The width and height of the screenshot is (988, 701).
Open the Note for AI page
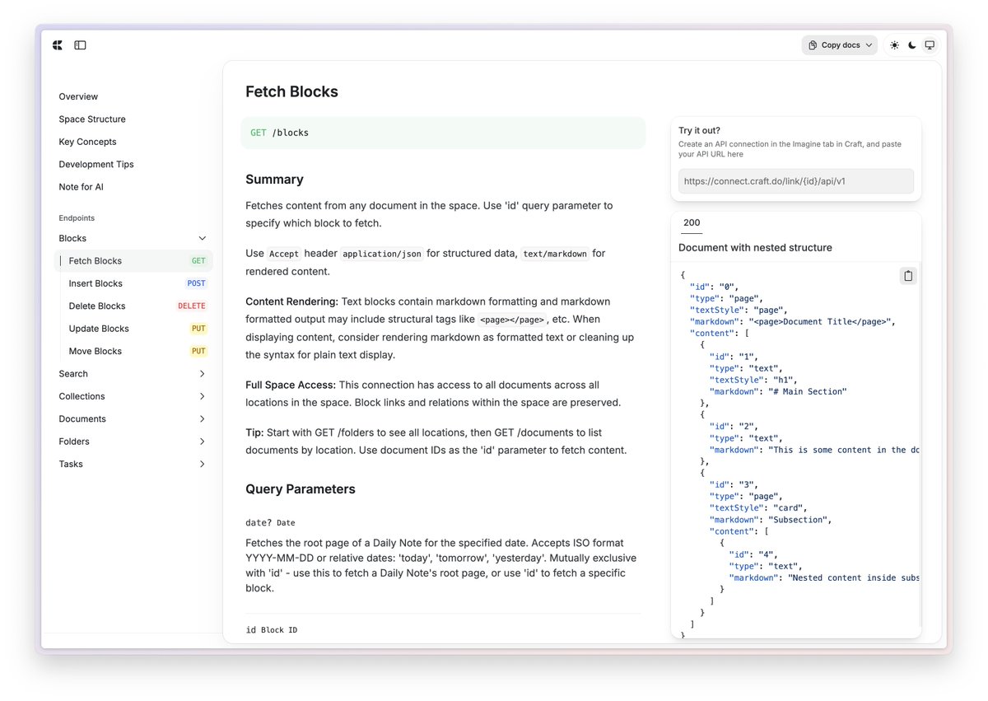(81, 187)
